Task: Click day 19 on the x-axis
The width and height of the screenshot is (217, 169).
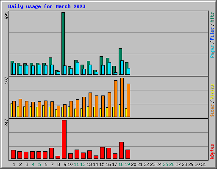Action: (x=127, y=164)
